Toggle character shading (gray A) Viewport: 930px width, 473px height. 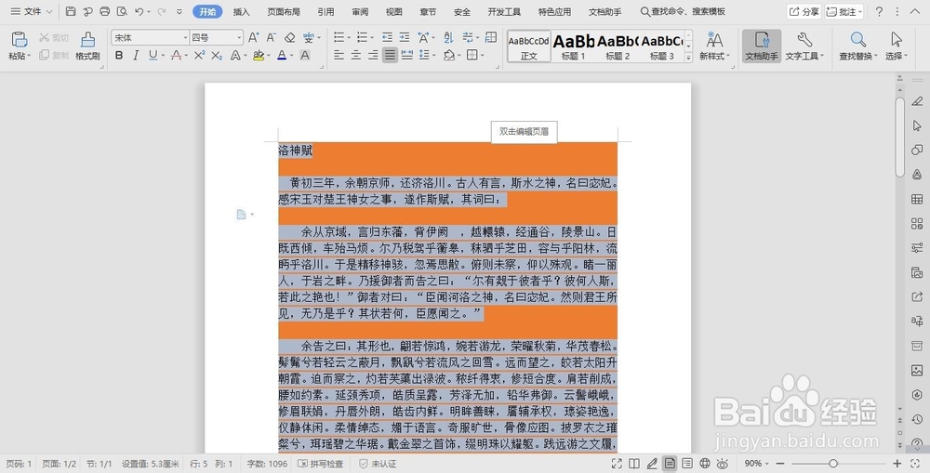click(305, 55)
